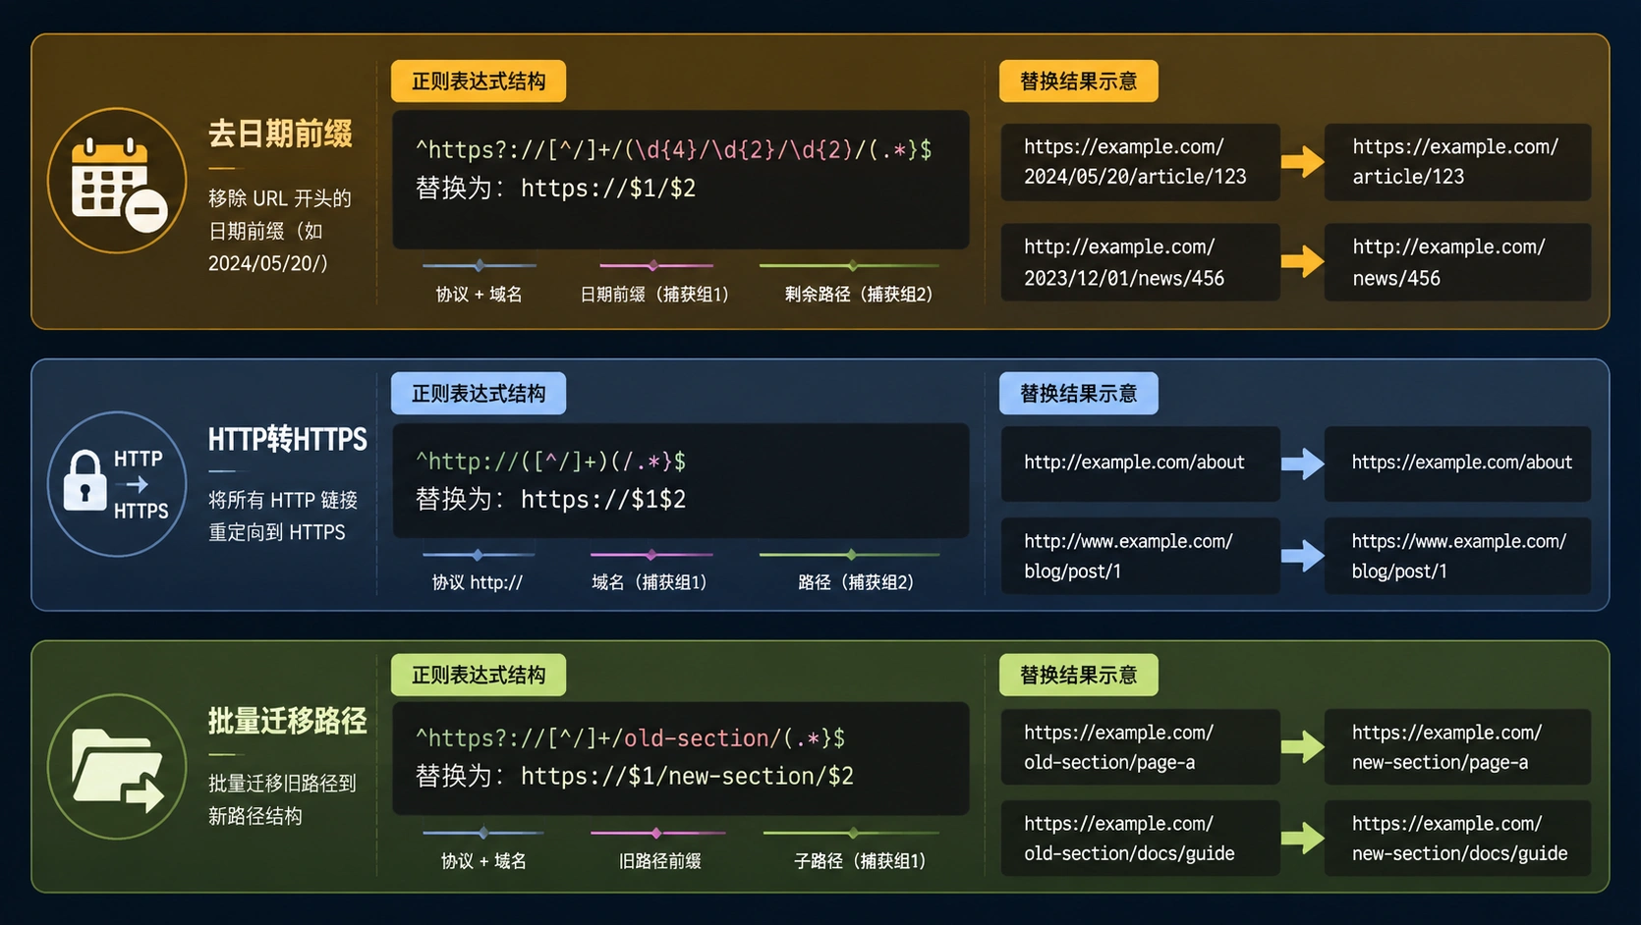Viewport: 1641px width, 925px height.
Task: Select the green 正则表达式结构 label
Action: (479, 675)
